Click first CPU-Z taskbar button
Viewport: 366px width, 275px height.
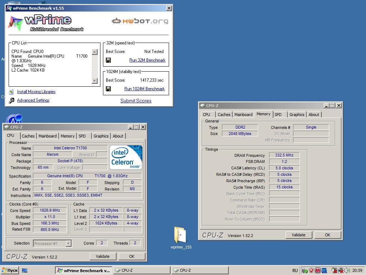[142, 271]
